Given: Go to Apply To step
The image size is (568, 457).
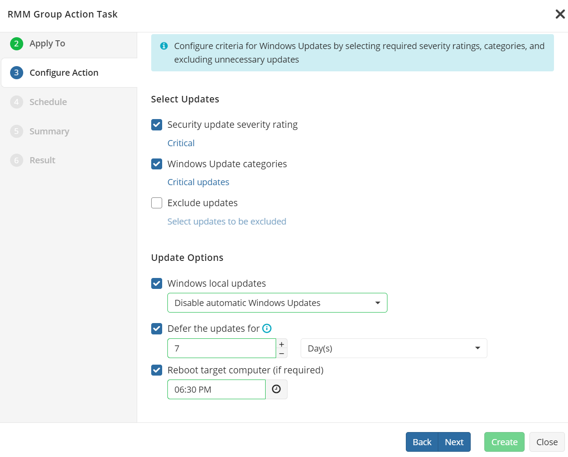Looking at the screenshot, I should click(47, 43).
